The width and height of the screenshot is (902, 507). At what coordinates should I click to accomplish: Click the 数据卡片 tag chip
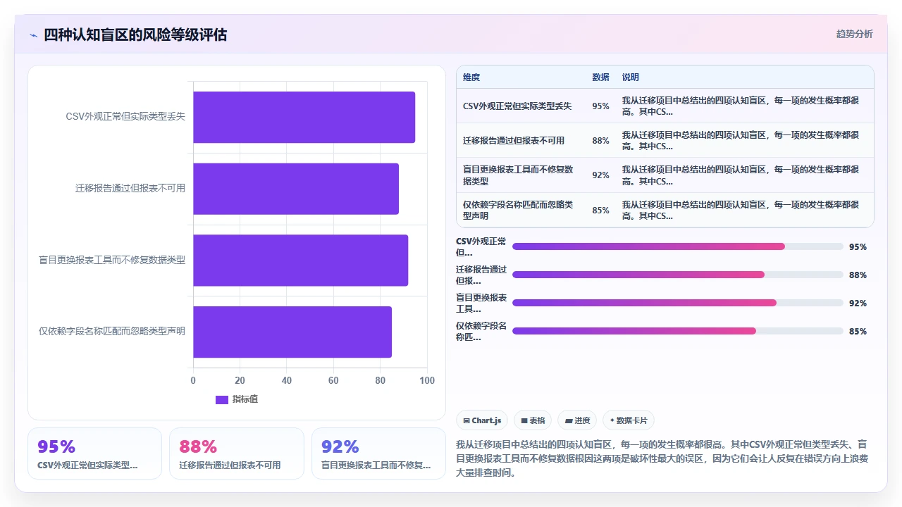[x=629, y=420]
